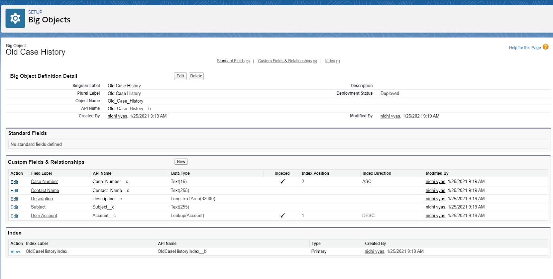
Task: Open nidhi vyas in Contact Name row
Action: point(435,190)
